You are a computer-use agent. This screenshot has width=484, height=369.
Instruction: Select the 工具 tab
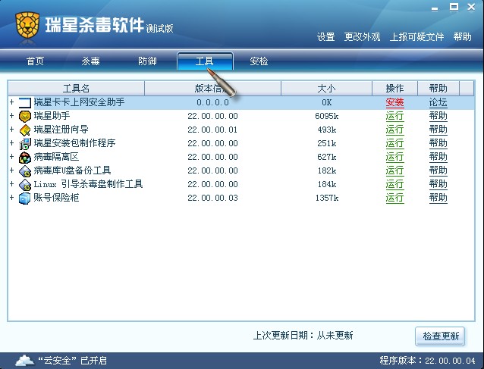point(205,61)
